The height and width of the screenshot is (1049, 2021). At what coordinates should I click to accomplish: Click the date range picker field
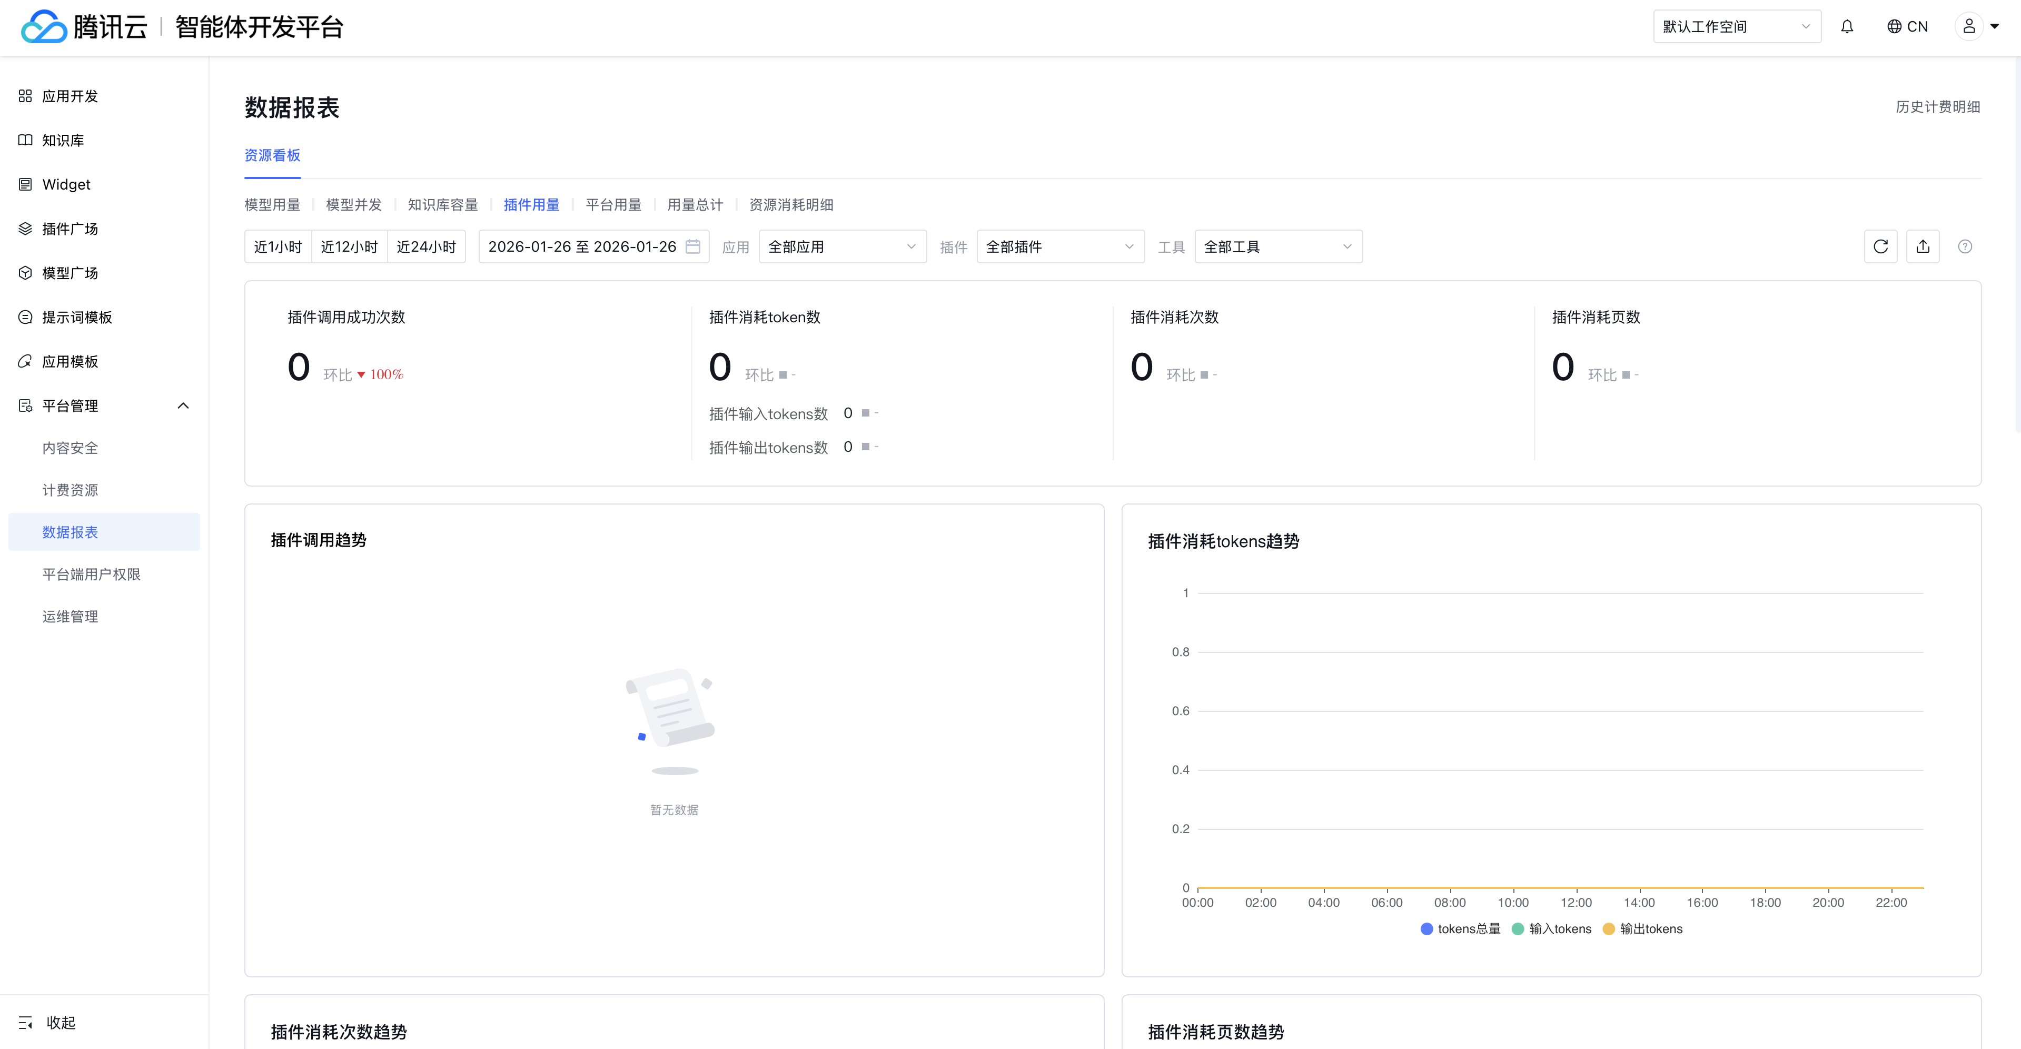(x=593, y=246)
